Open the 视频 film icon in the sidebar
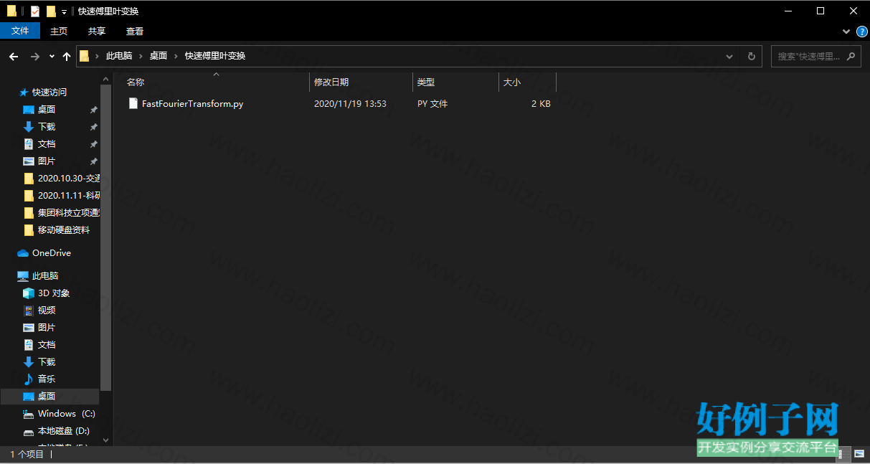This screenshot has width=870, height=464. point(29,311)
